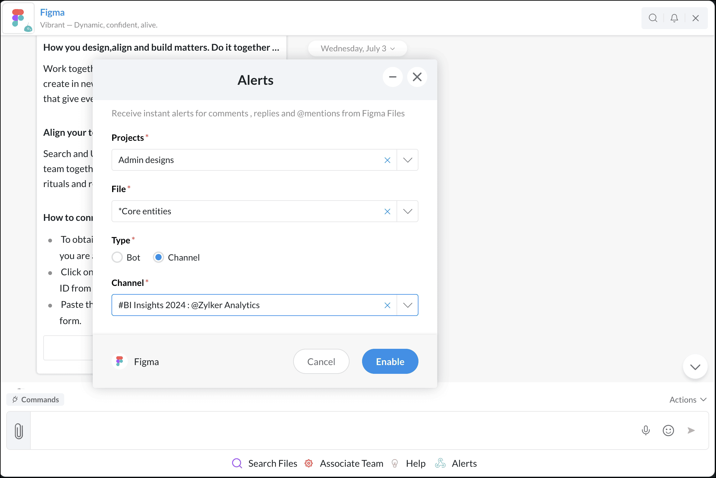Click the paperclip attachment icon
The height and width of the screenshot is (478, 716).
pos(19,431)
